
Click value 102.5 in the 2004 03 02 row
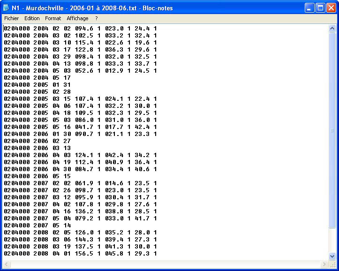[x=84, y=36]
